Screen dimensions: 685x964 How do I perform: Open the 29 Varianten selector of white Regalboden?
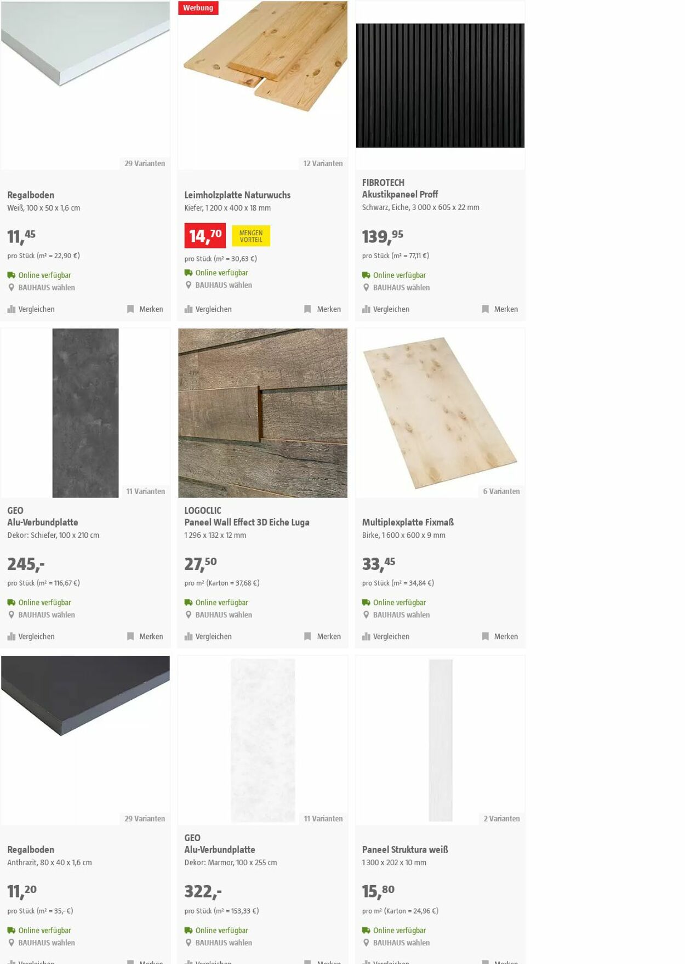(145, 163)
